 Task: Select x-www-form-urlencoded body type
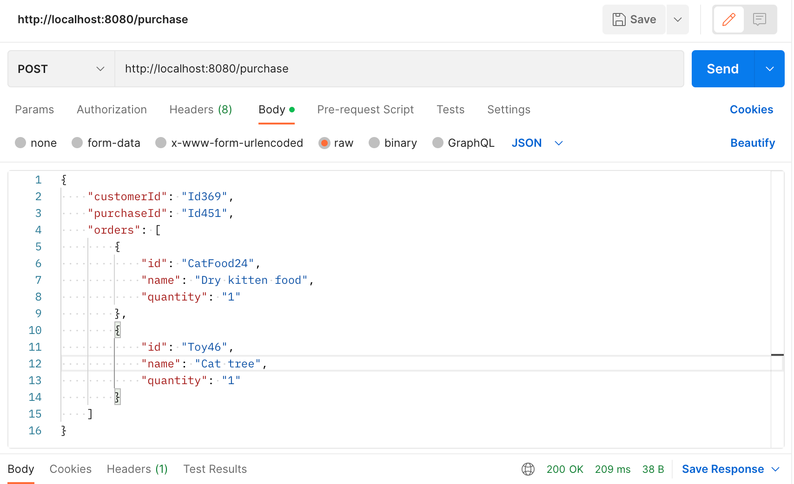click(161, 143)
